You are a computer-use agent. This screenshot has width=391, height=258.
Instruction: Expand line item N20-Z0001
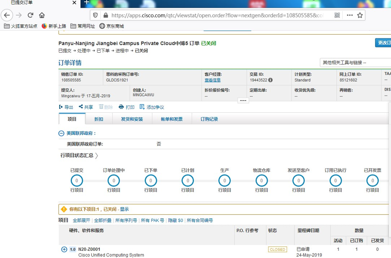click(x=64, y=249)
